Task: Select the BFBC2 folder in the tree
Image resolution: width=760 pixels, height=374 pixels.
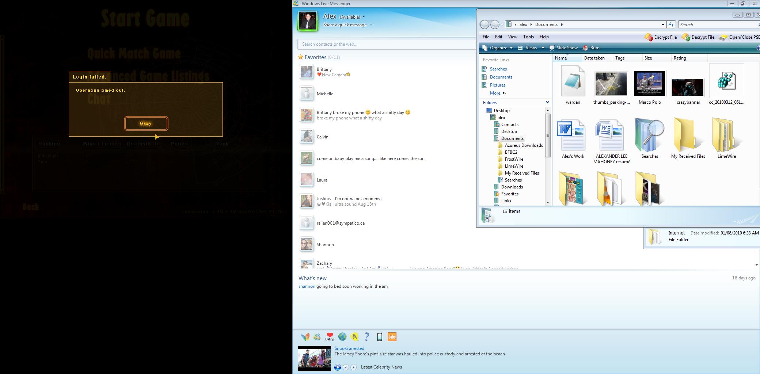Action: (511, 152)
